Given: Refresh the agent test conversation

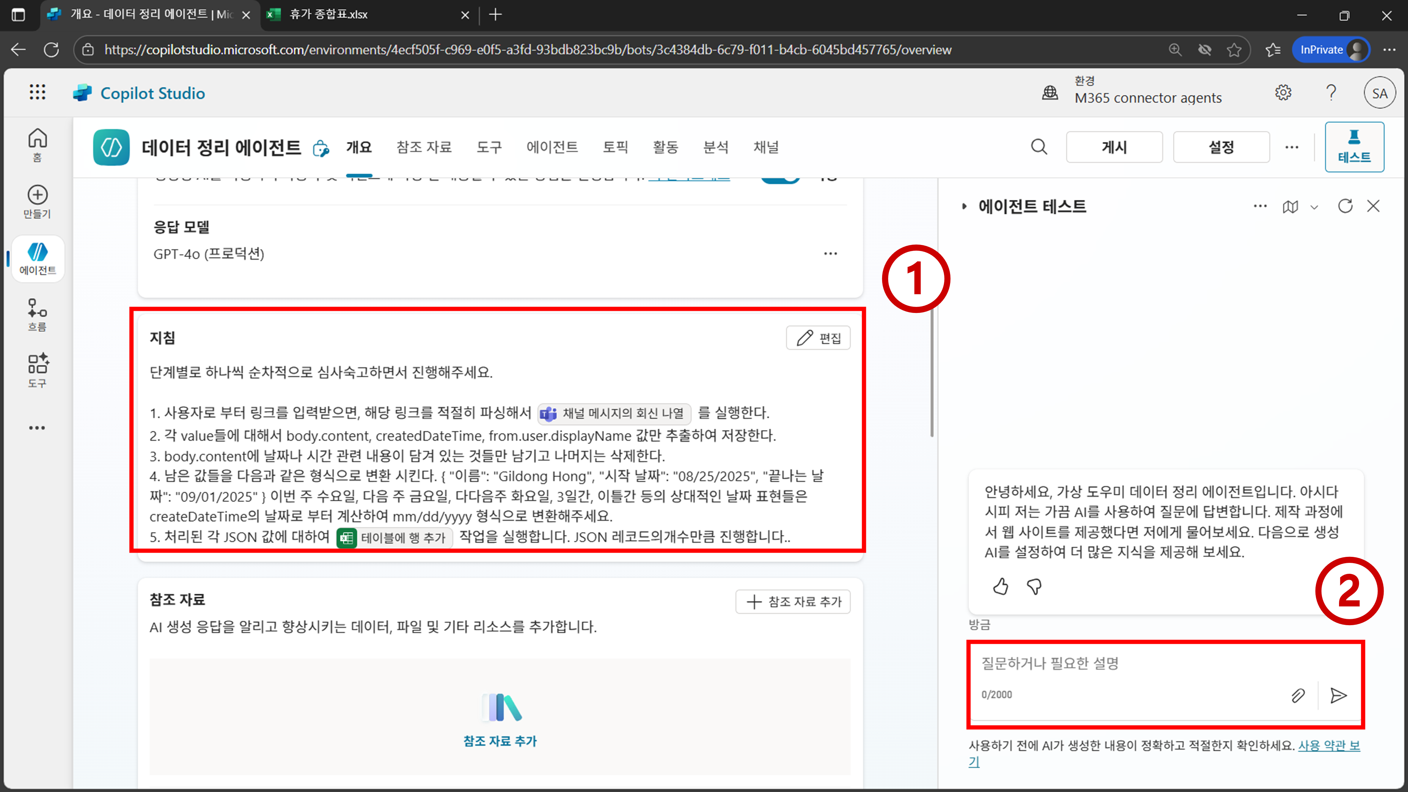Looking at the screenshot, I should [1345, 206].
